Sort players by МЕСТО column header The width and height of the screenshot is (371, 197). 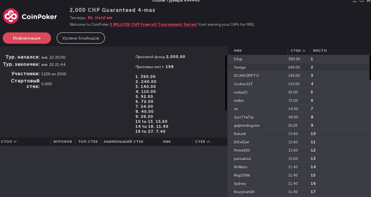tap(320, 51)
